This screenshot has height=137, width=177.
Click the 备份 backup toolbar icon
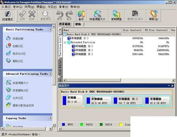coord(81,16)
